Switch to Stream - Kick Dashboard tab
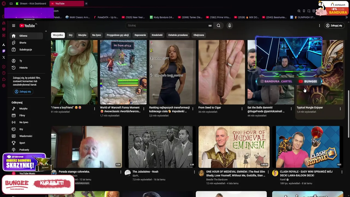The image size is (350, 197). 31,4
